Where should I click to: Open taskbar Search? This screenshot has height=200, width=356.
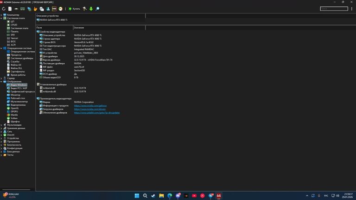(x=145, y=196)
